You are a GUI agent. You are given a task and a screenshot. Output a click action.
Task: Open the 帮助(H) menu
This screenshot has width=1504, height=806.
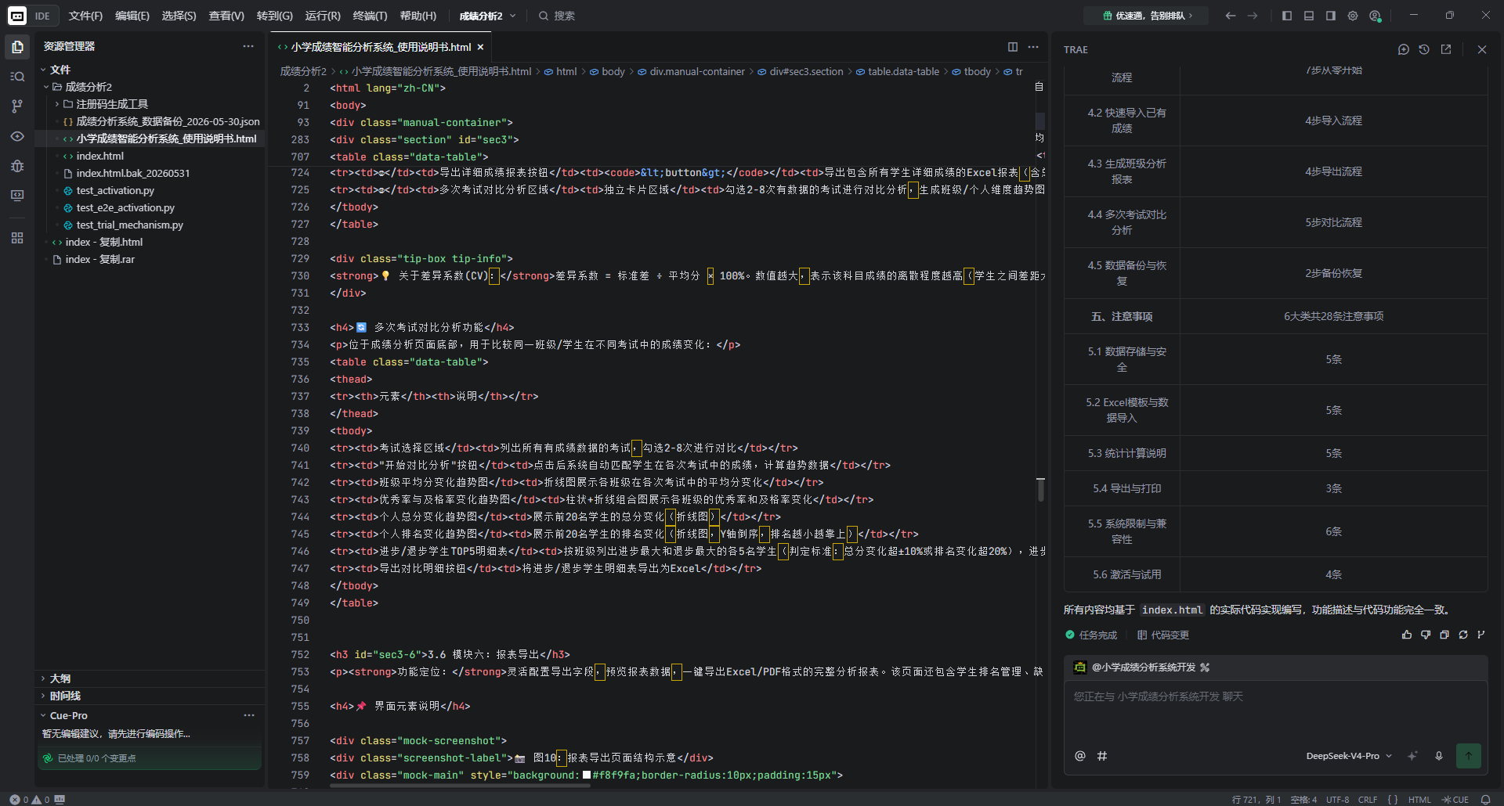click(418, 16)
